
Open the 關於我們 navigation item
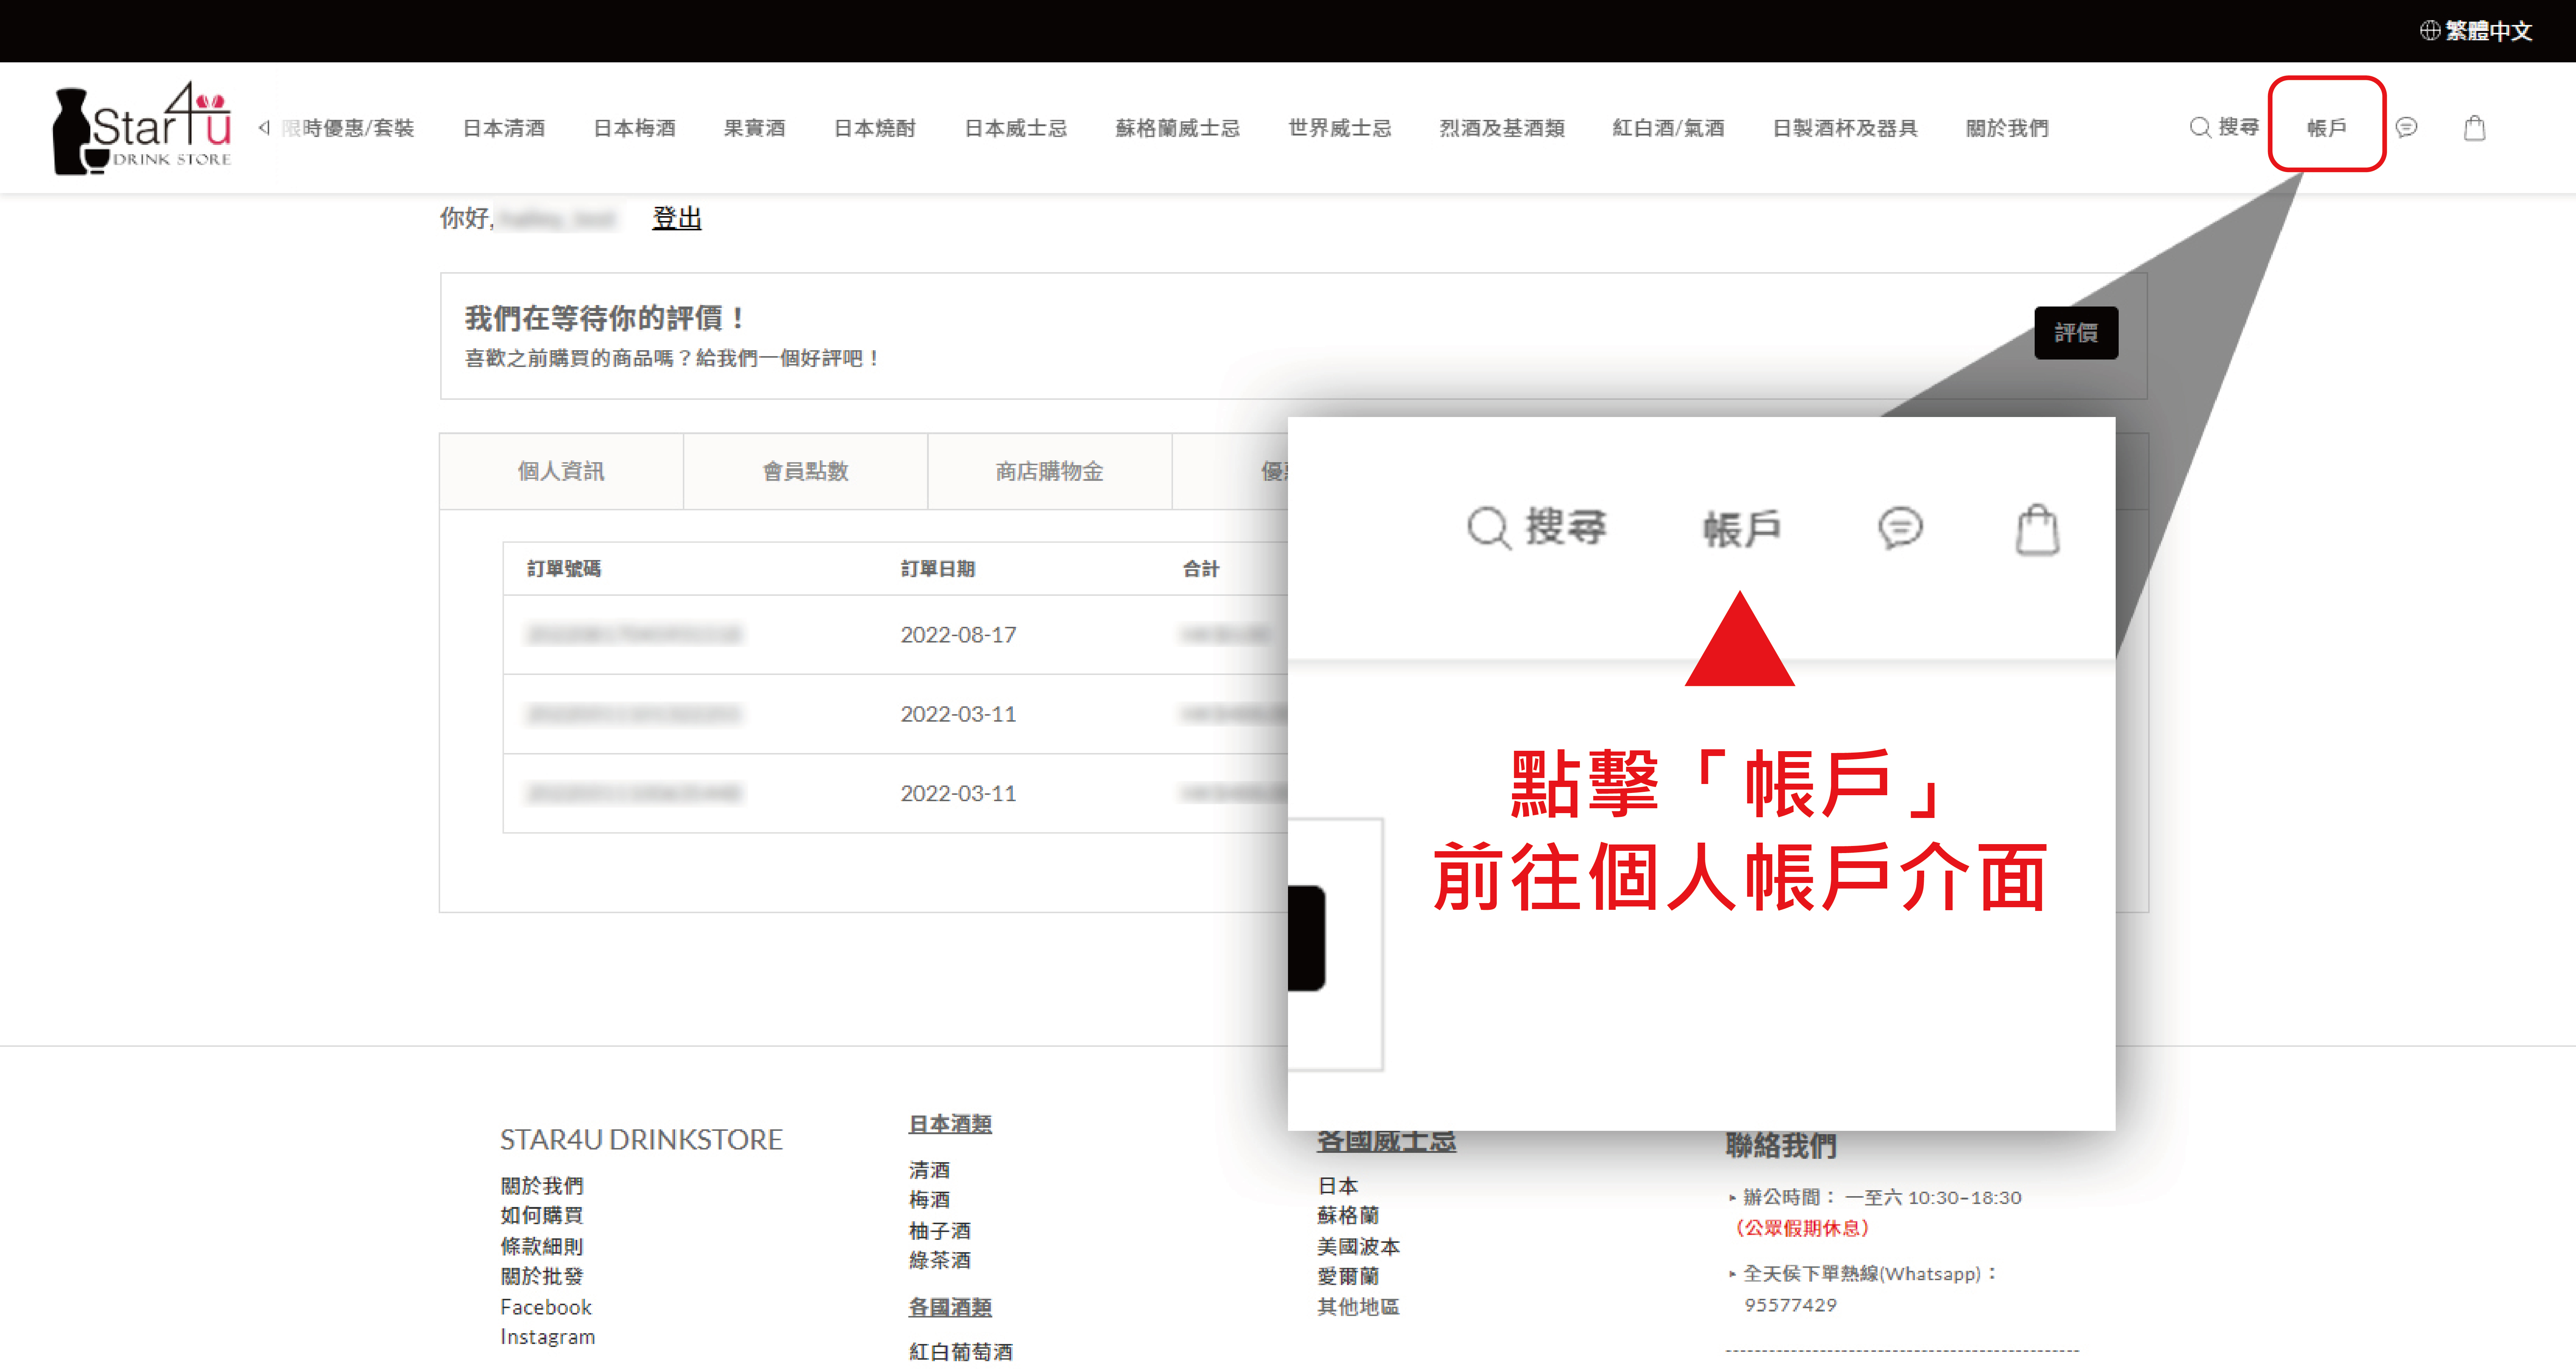click(2007, 128)
